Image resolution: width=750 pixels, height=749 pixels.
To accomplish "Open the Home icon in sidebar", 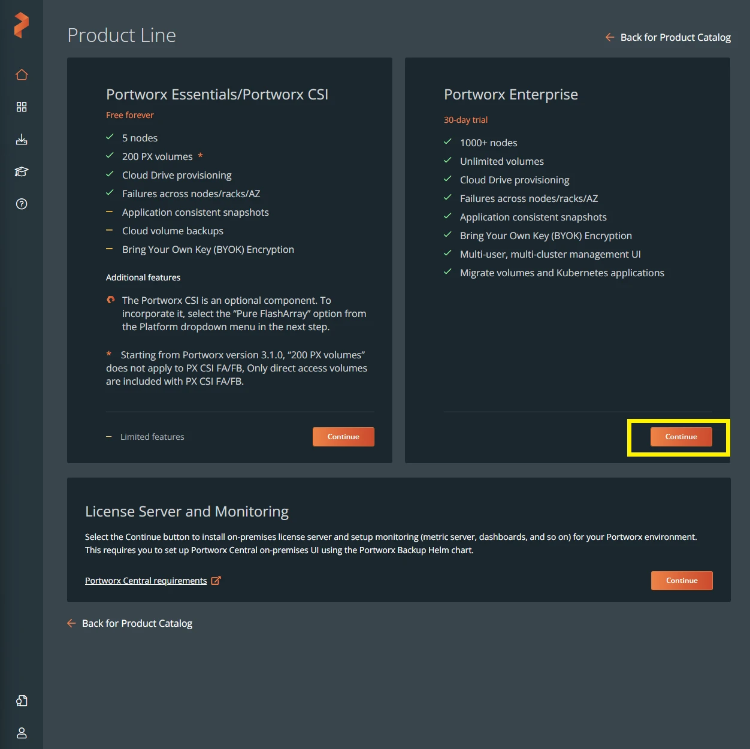I will pyautogui.click(x=22, y=75).
